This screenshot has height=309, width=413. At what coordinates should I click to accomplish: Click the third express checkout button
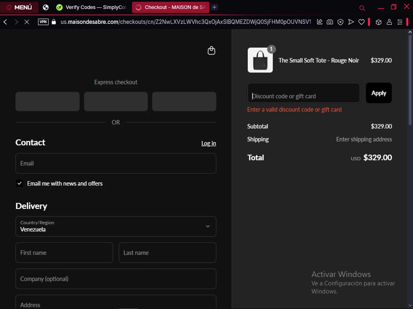click(x=184, y=102)
